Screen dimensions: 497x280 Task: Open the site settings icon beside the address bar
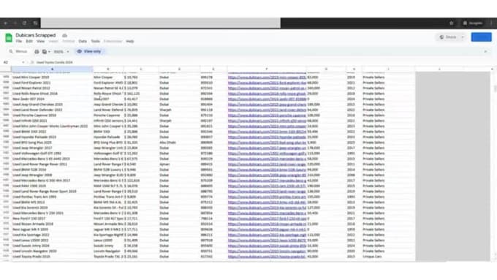click(x=35, y=23)
